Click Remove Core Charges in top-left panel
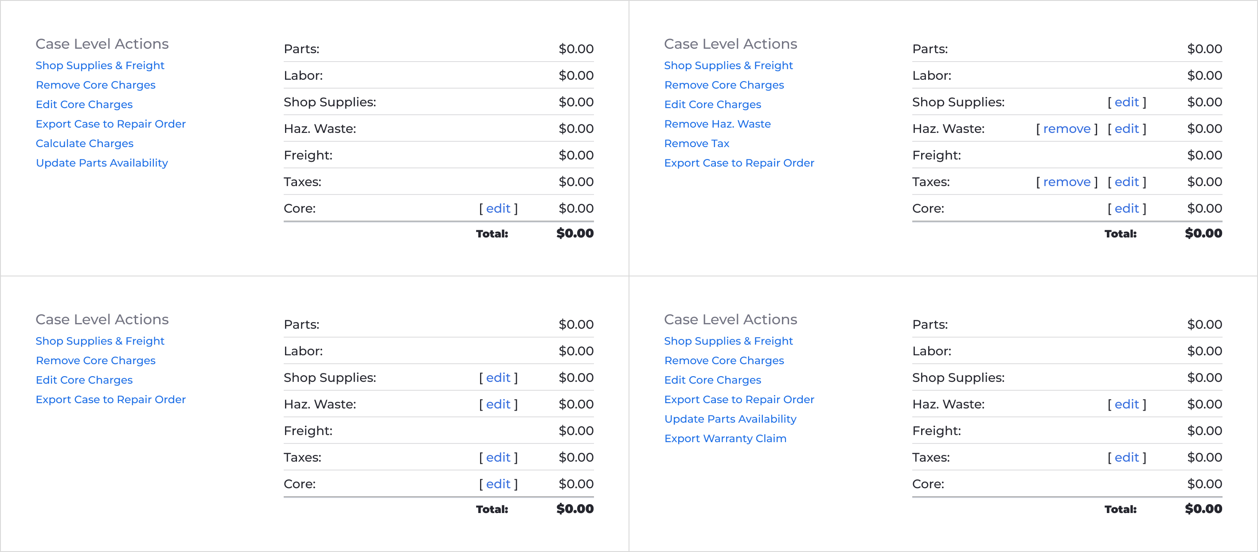The height and width of the screenshot is (552, 1258). tap(95, 85)
